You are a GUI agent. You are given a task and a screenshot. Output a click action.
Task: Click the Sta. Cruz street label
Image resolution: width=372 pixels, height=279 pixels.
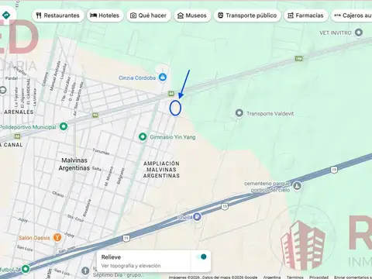pos(75,218)
